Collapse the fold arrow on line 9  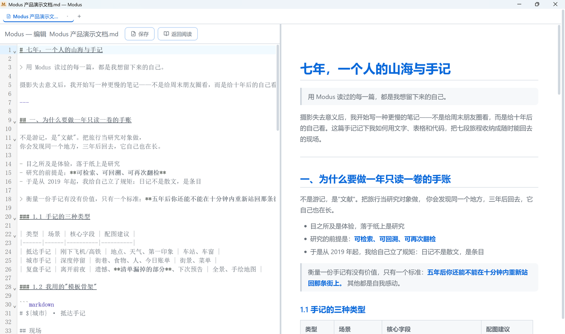coord(14,122)
